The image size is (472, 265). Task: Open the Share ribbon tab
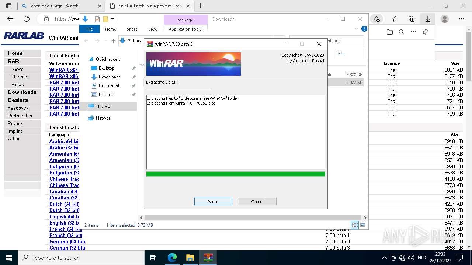pyautogui.click(x=132, y=29)
